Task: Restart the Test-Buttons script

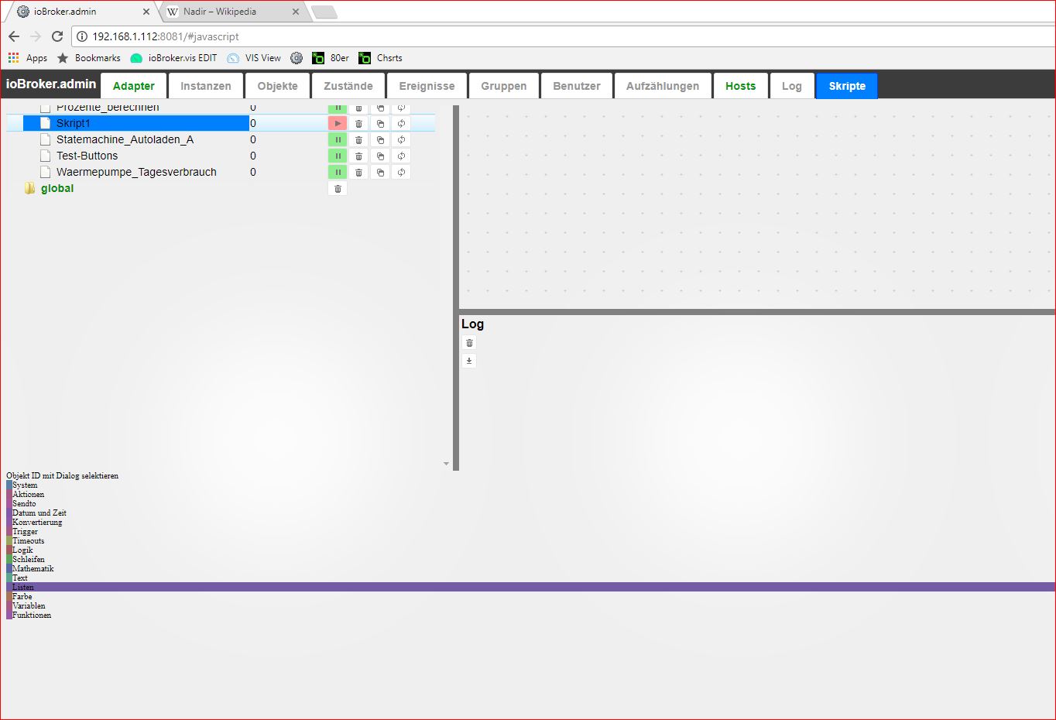Action: (x=401, y=156)
